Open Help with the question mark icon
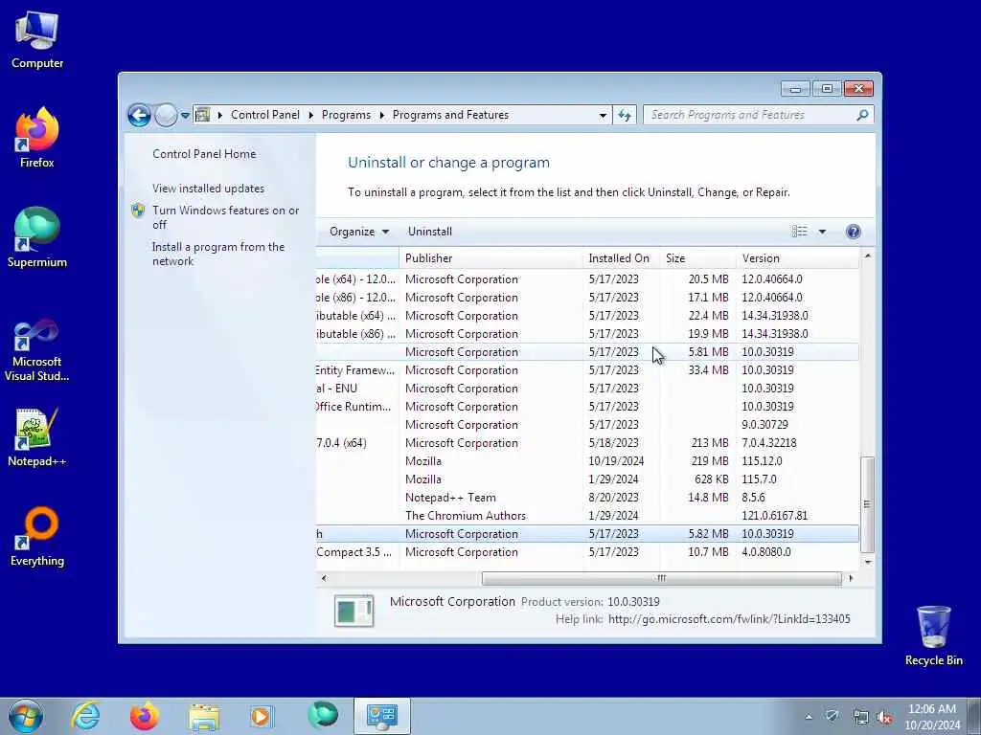Image resolution: width=981 pixels, height=735 pixels. [853, 232]
